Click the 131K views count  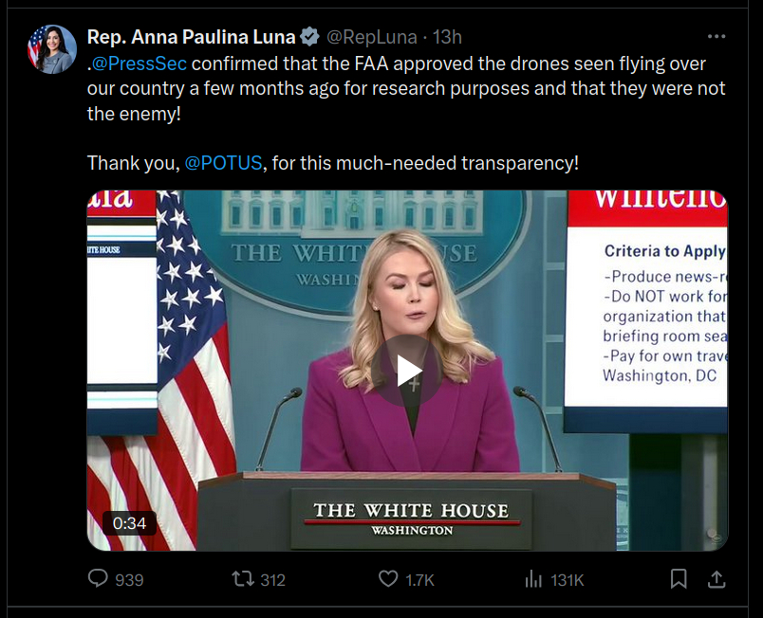coord(567,579)
